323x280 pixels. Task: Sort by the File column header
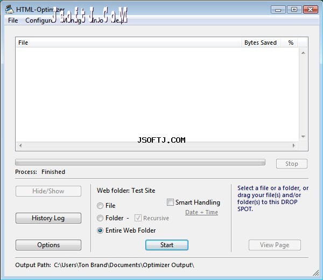pyautogui.click(x=128, y=43)
